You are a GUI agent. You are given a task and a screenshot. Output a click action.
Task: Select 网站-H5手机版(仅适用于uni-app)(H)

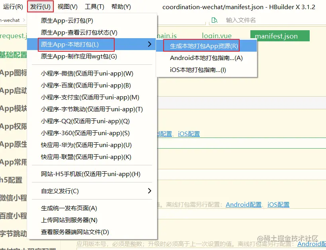92,174
